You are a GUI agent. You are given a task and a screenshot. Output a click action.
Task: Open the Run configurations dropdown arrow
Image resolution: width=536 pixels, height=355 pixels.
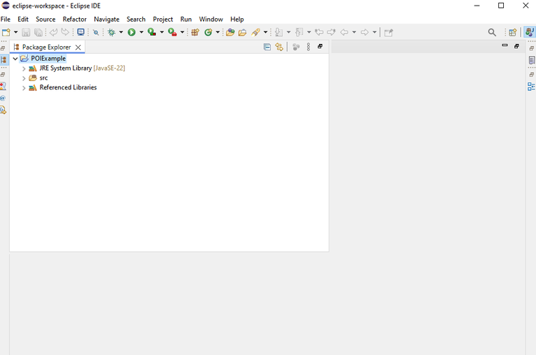(142, 33)
